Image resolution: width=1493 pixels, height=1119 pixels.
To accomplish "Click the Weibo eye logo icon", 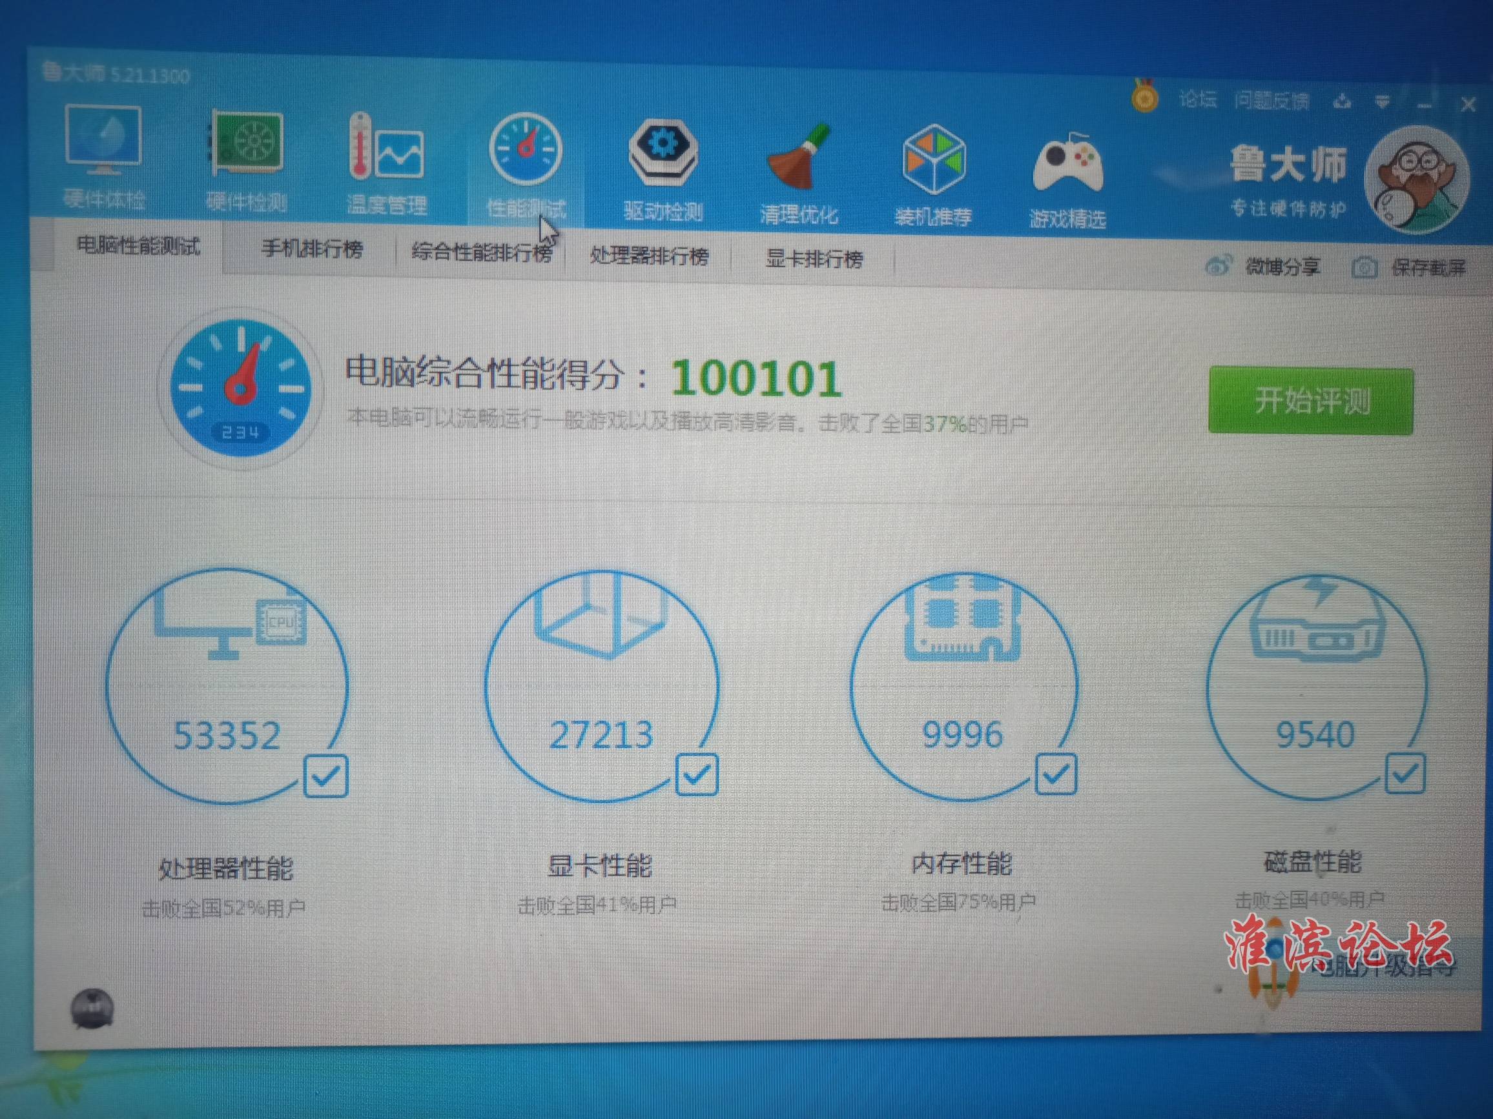I will coord(1219,266).
